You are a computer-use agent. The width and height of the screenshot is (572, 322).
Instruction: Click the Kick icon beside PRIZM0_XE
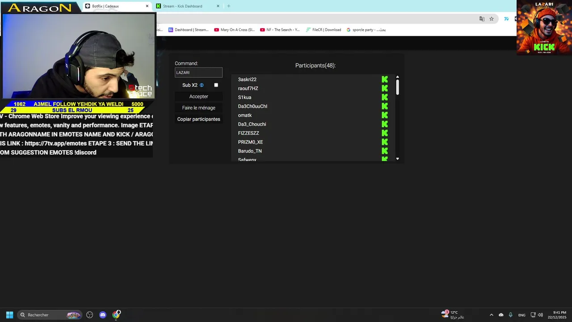tap(385, 142)
